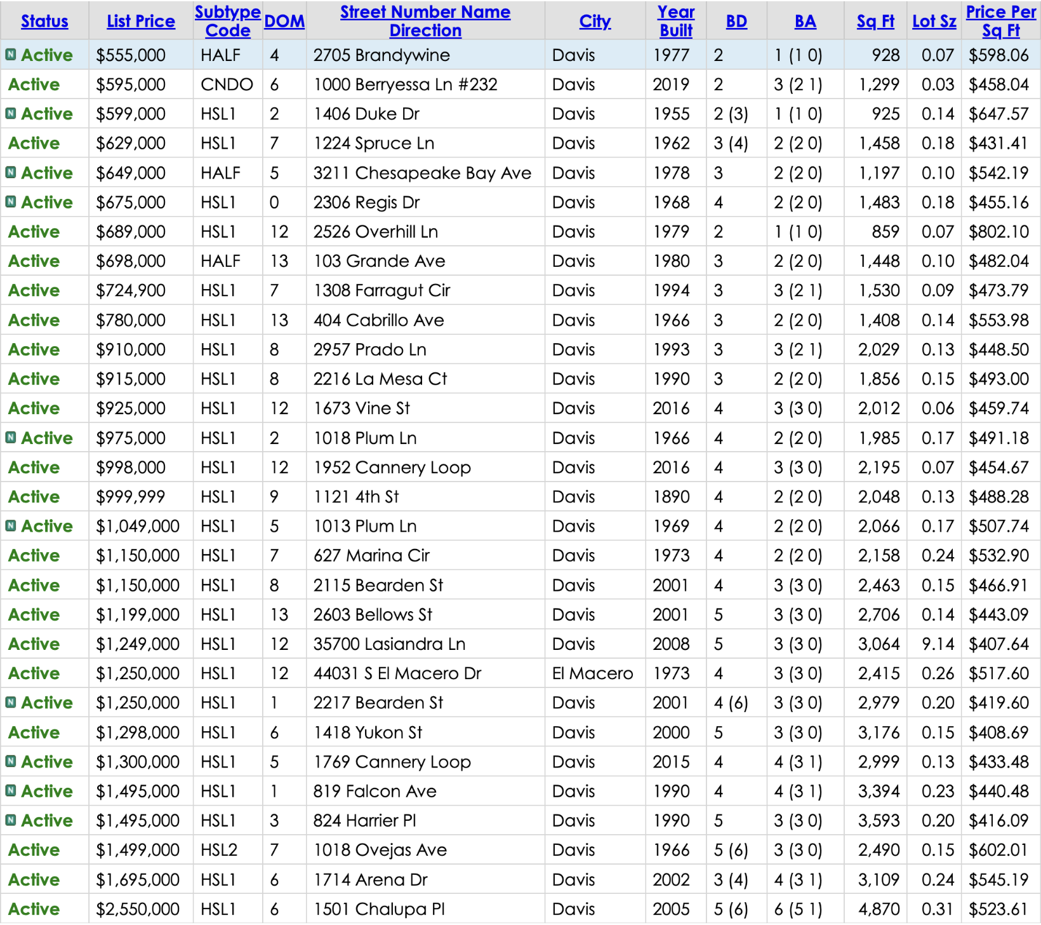
Task: Select the El Macero city cell
Action: click(592, 673)
